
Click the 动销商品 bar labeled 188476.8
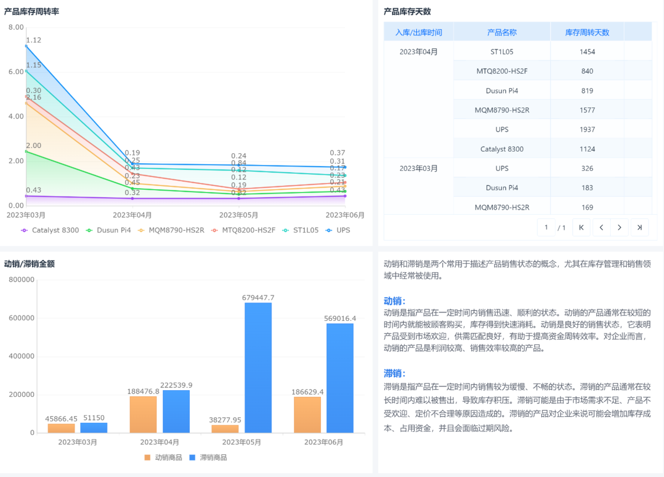pos(143,414)
